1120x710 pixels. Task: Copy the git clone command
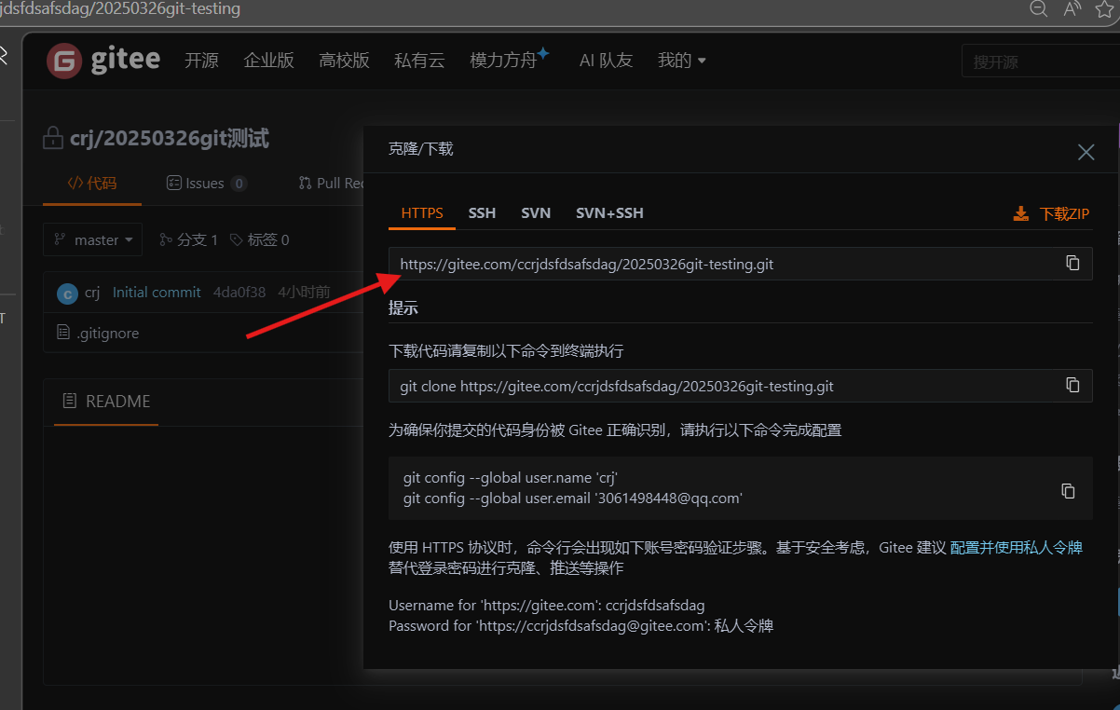pos(1072,385)
